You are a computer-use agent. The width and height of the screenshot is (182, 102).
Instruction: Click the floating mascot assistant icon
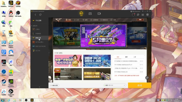pyautogui.click(x=147, y=78)
